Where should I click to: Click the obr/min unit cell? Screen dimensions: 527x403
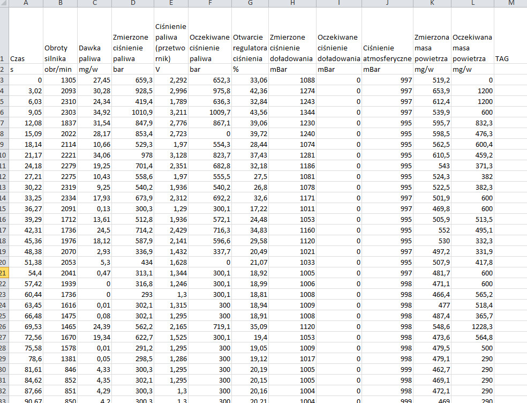[x=59, y=69]
